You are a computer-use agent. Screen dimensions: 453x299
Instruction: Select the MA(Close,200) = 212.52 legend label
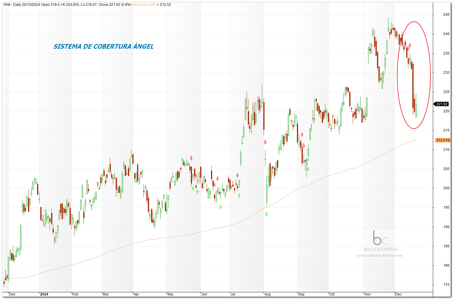point(152,5)
